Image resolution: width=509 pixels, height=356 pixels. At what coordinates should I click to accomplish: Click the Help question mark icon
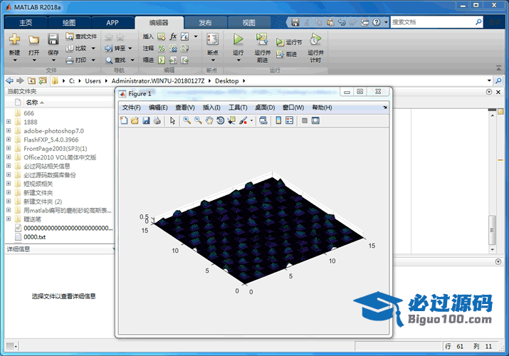click(x=376, y=22)
